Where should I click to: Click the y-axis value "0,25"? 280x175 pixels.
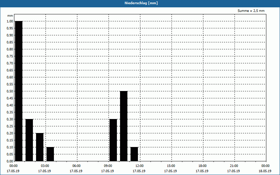(x=10, y=126)
